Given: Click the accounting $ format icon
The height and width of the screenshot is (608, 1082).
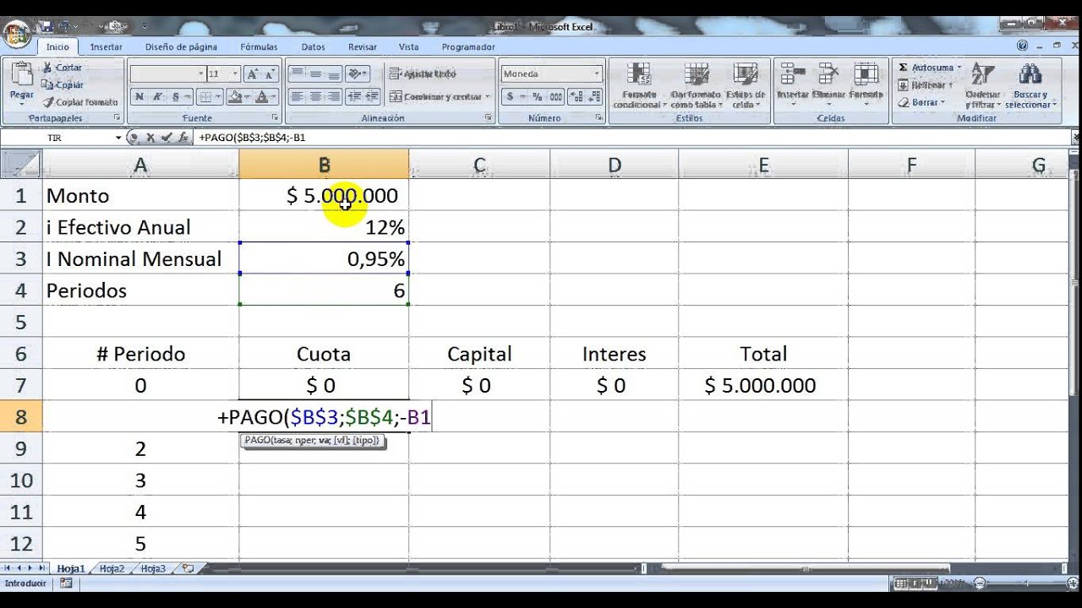Looking at the screenshot, I should point(511,96).
